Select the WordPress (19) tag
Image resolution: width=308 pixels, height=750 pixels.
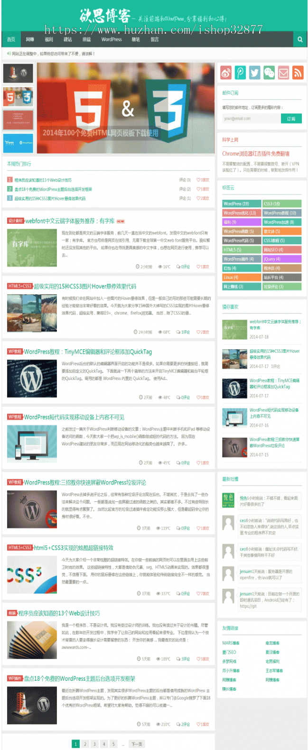pos(242,204)
